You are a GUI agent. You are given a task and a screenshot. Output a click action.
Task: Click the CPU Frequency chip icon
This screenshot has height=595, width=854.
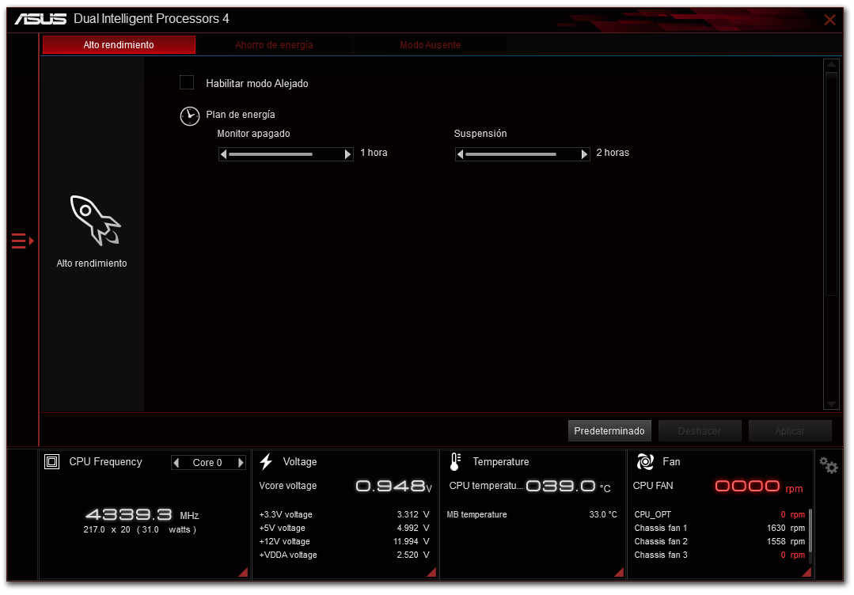pyautogui.click(x=51, y=462)
